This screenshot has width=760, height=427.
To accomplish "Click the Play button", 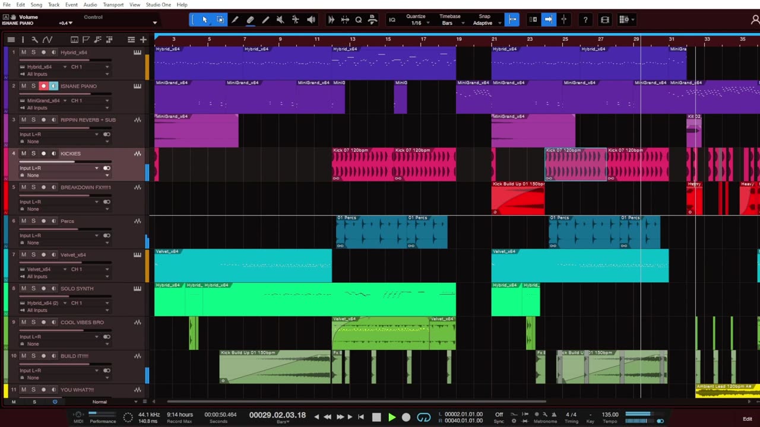I will click(x=391, y=418).
